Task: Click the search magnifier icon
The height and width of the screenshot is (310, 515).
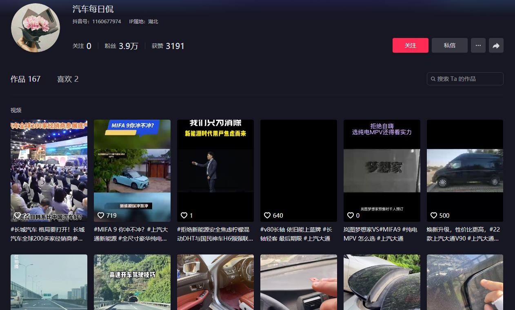Action: [433, 79]
